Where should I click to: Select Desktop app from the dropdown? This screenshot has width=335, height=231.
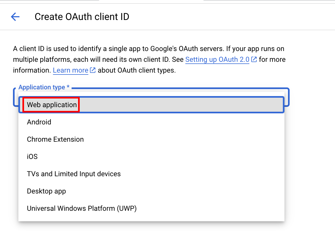(x=46, y=191)
